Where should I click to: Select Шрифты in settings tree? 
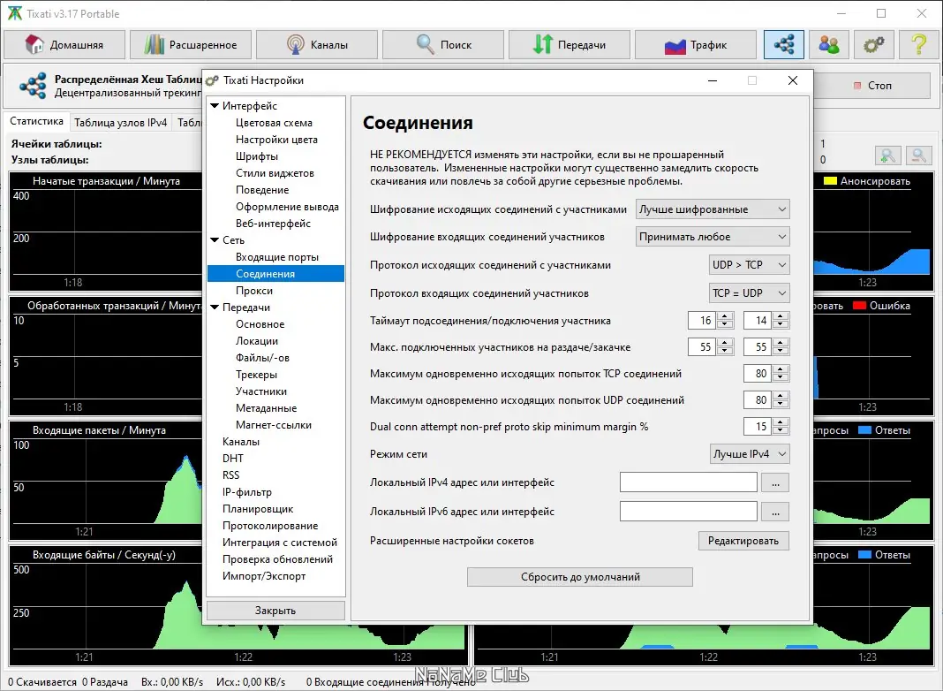pos(257,156)
